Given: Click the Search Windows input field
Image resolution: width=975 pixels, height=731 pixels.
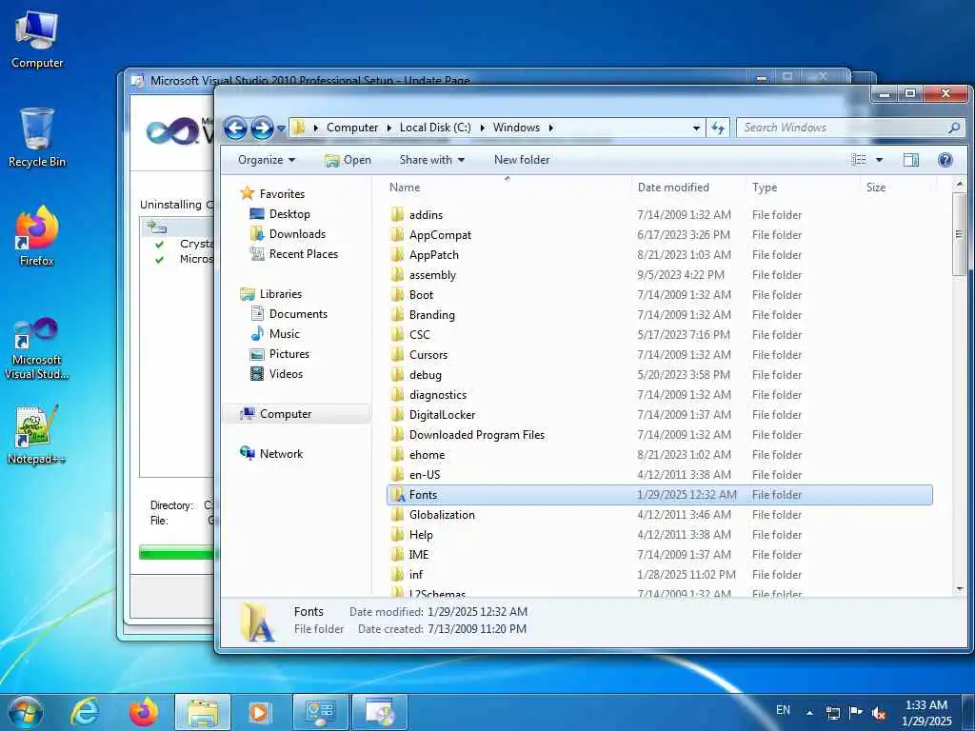Looking at the screenshot, I should (843, 128).
